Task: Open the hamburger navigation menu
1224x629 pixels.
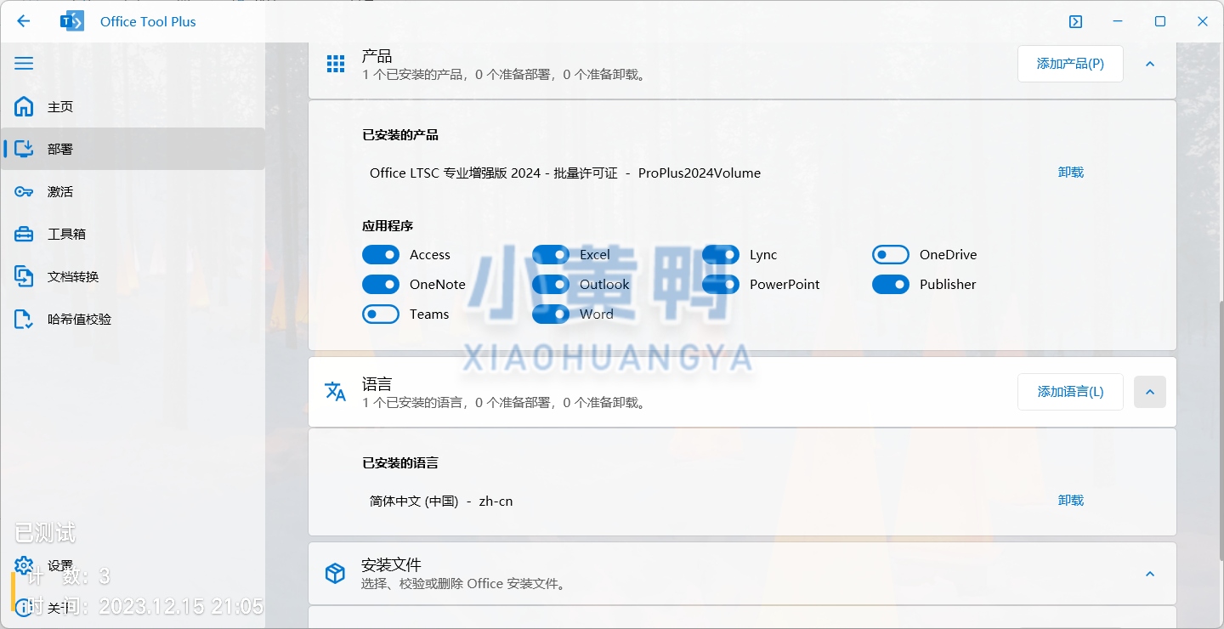Action: coord(24,64)
